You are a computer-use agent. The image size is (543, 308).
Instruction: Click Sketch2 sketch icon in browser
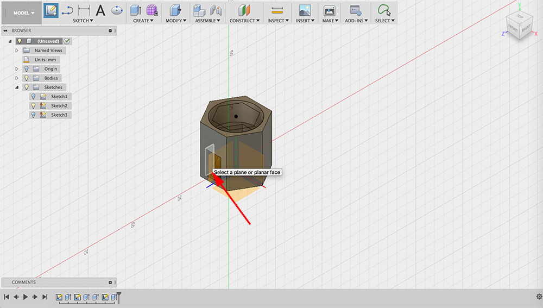pos(43,106)
